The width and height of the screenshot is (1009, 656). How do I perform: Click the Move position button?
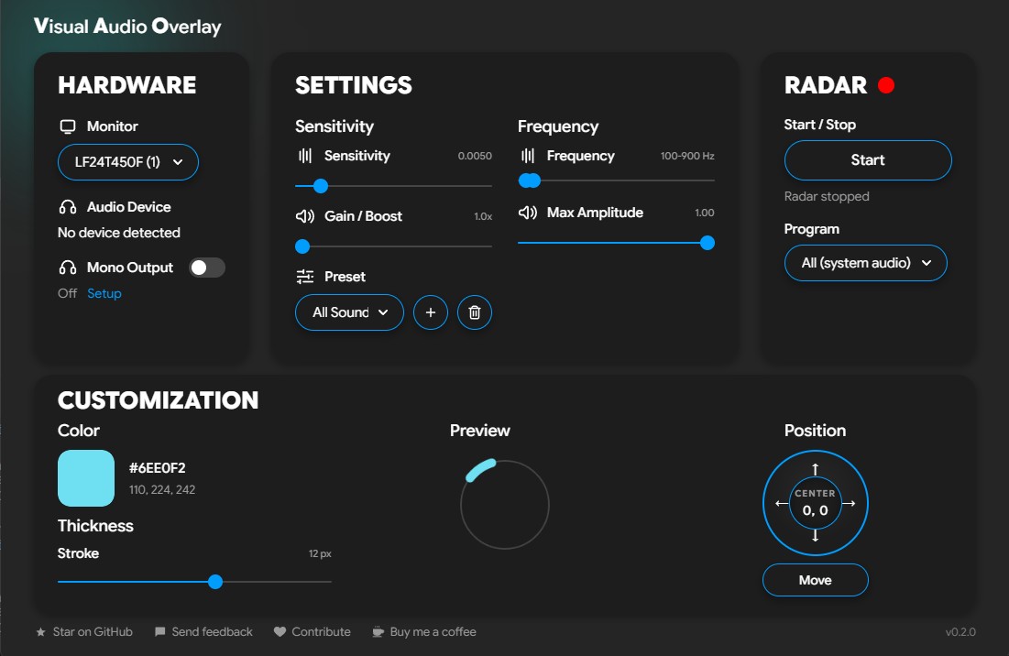(816, 580)
